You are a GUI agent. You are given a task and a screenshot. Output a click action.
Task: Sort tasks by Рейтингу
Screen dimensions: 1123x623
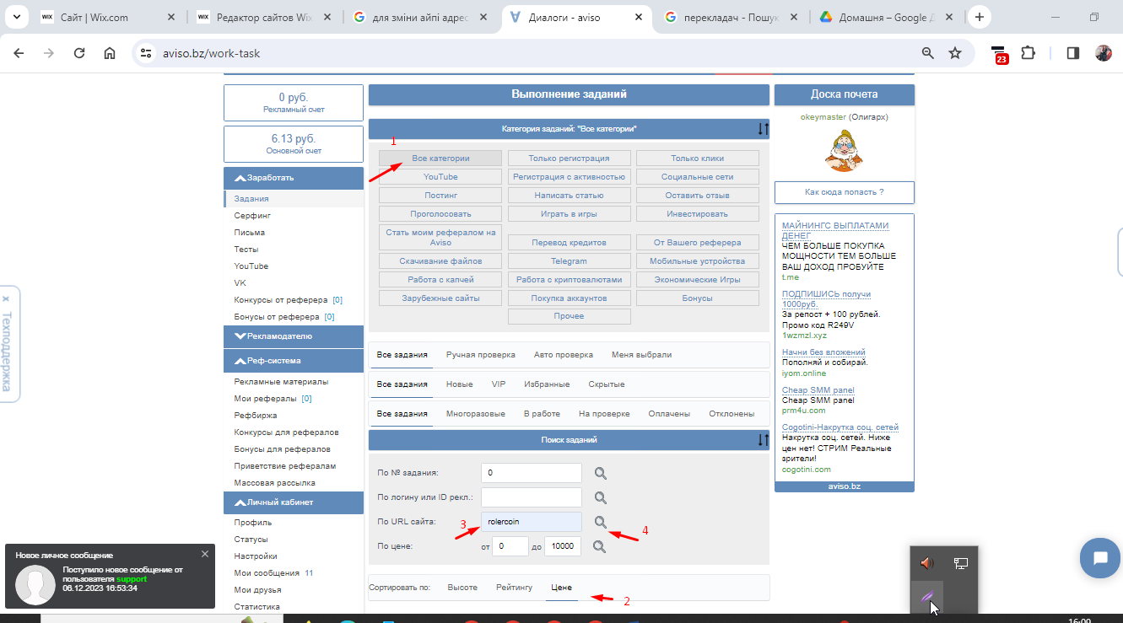[514, 588]
